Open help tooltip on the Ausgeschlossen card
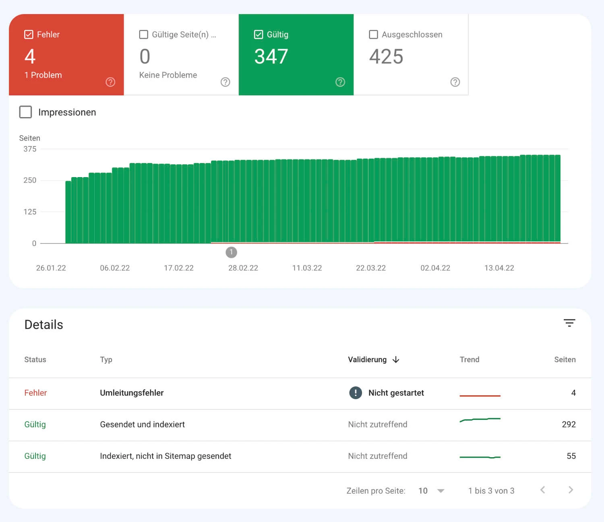 [455, 82]
